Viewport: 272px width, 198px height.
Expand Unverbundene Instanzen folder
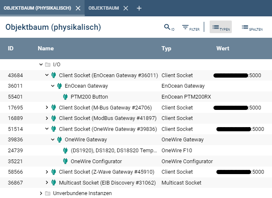41,193
